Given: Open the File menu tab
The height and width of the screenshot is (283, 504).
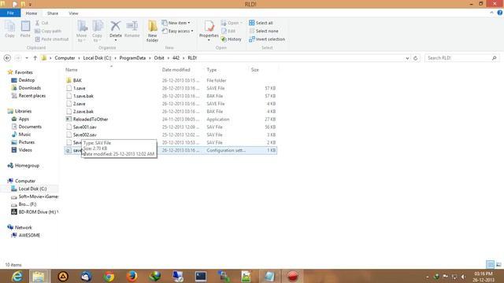Looking at the screenshot, I should pyautogui.click(x=10, y=13).
